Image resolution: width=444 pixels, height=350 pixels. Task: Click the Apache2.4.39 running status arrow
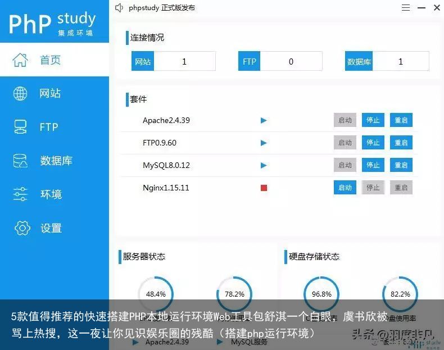264,121
